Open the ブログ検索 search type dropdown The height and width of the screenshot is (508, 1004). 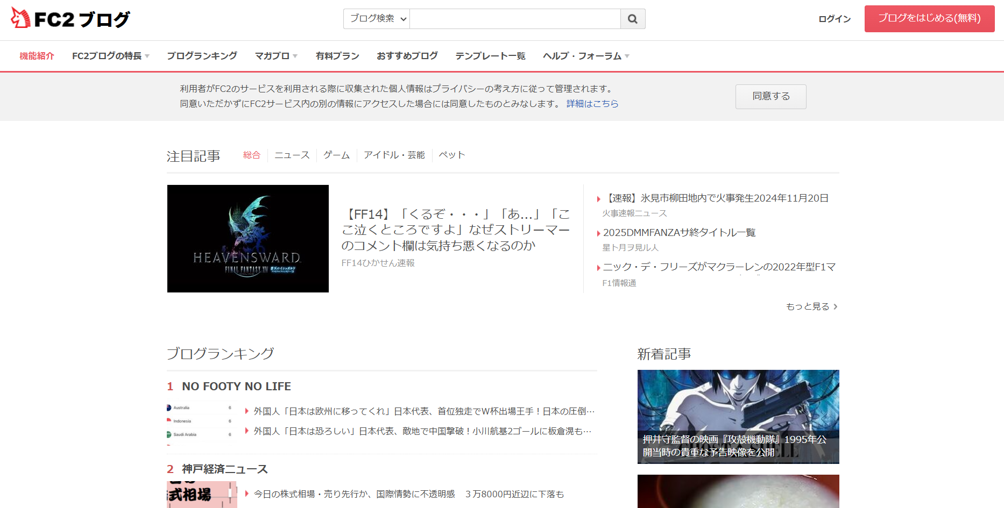[x=377, y=19]
